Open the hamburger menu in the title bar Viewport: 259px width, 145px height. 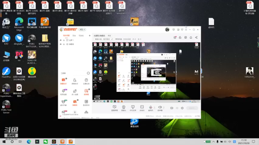[186, 30]
